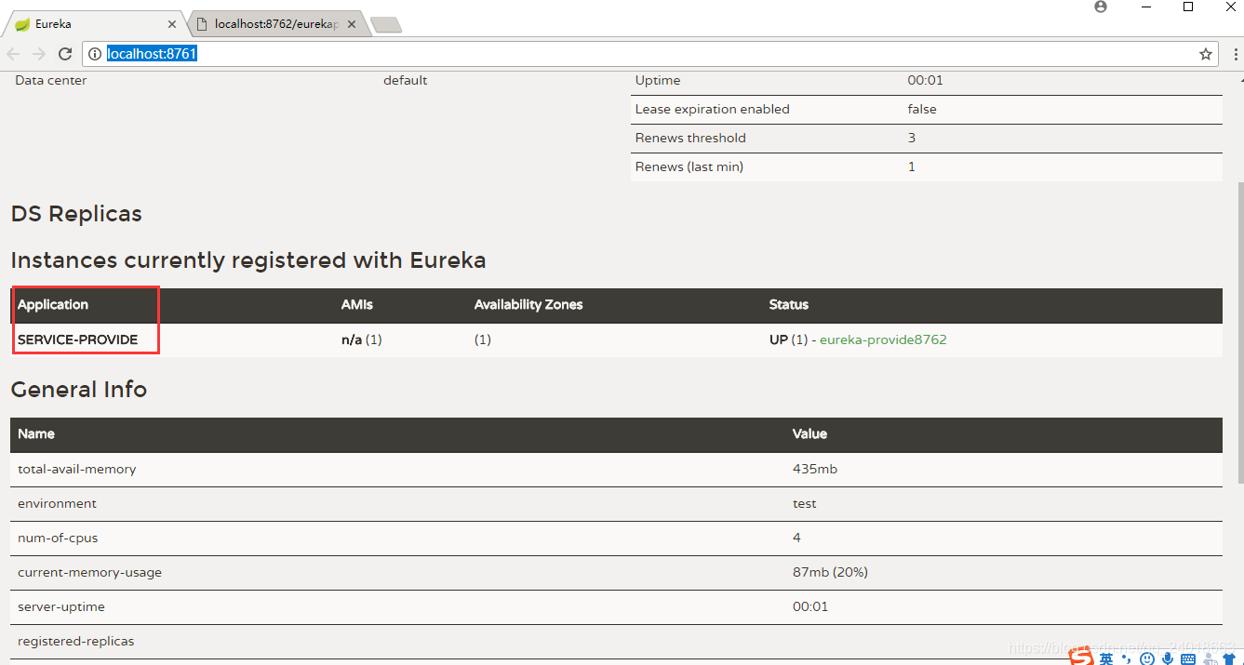The width and height of the screenshot is (1244, 665).
Task: Bookmark this page with the star icon
Action: (1206, 54)
